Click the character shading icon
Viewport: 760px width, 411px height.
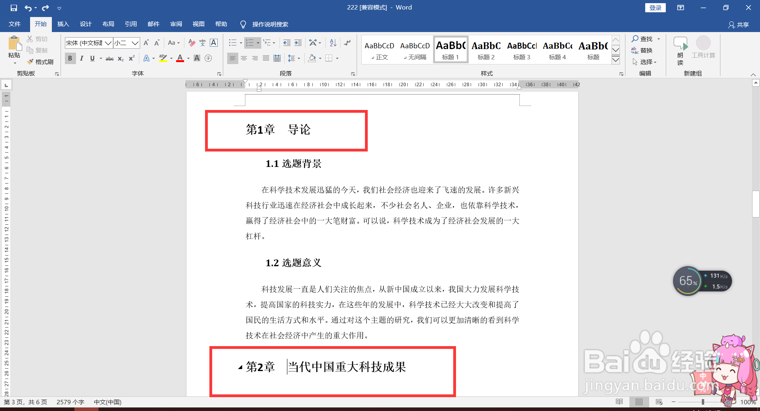pos(197,58)
